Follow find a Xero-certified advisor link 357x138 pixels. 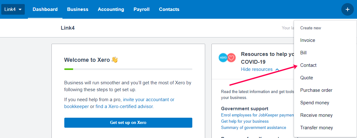[124, 106]
